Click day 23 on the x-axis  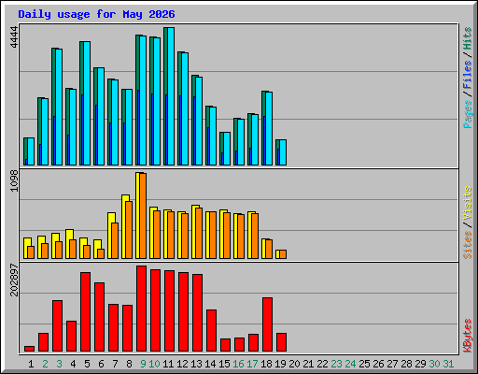(x=336, y=364)
